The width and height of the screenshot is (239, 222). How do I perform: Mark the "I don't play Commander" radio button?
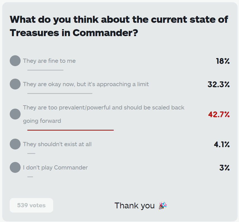[15, 167]
